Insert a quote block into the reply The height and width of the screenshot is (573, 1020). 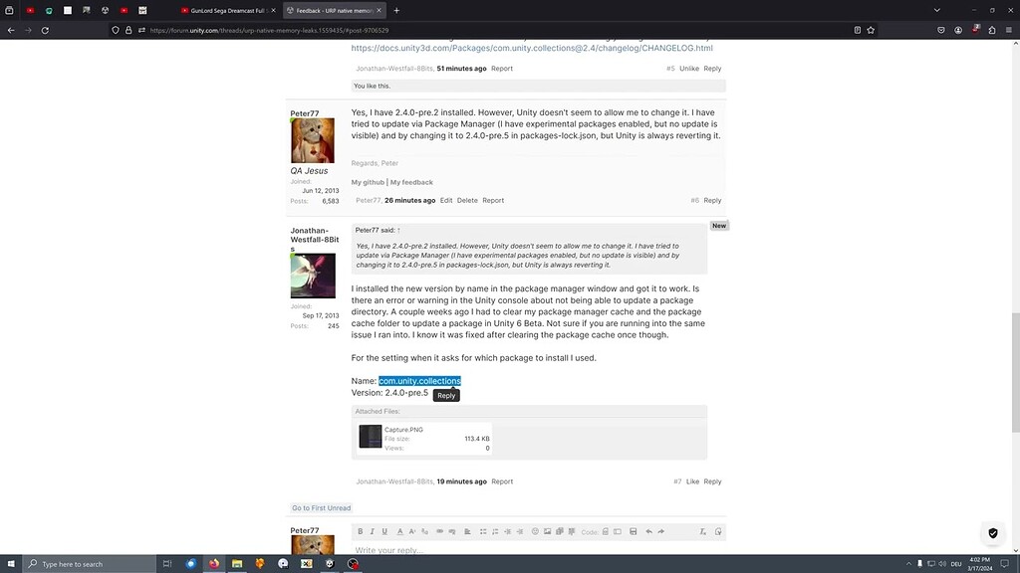(x=571, y=531)
